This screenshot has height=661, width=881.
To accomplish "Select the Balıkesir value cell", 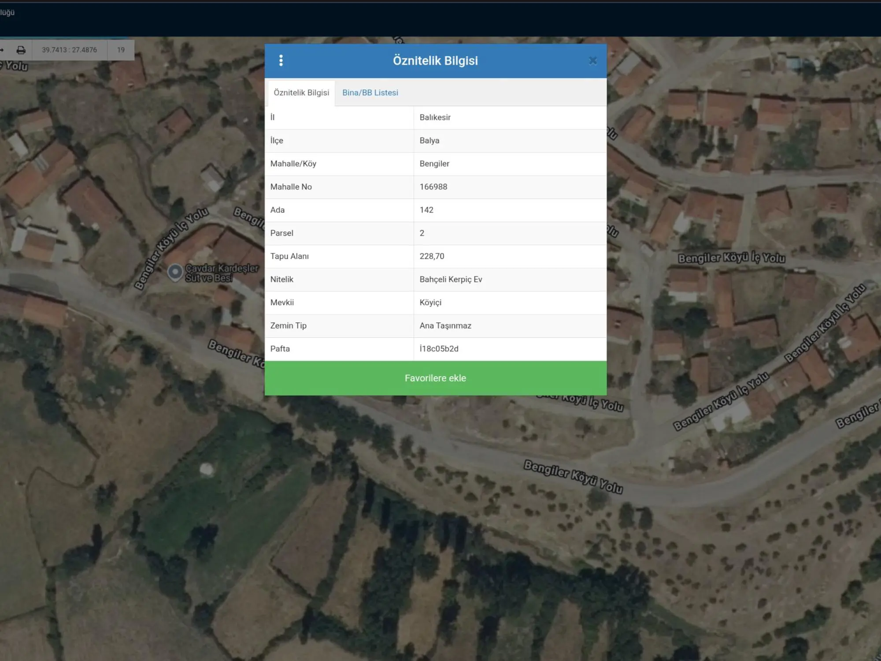I will [x=510, y=117].
